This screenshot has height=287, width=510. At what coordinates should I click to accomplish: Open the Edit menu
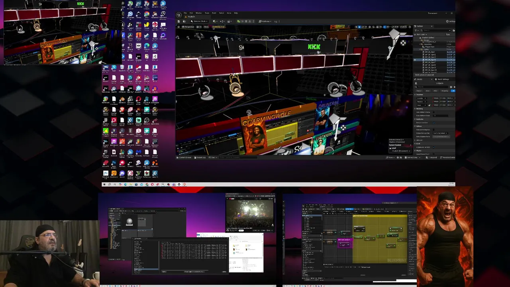191,13
